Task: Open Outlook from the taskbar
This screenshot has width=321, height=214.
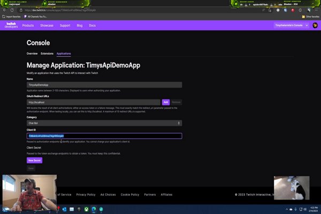Action: click(x=64, y=209)
